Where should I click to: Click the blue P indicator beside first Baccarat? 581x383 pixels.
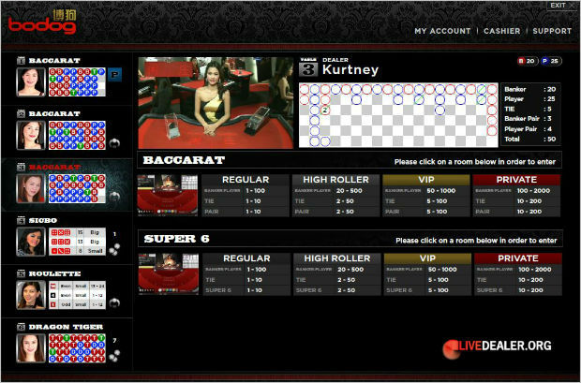tap(115, 75)
